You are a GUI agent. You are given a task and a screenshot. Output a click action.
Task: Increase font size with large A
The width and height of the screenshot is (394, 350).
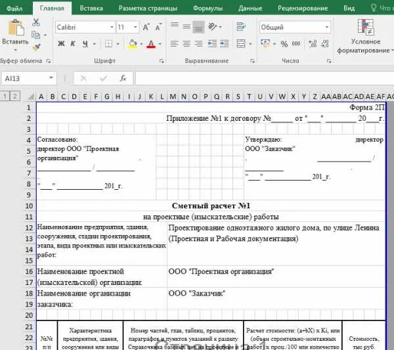coord(146,27)
